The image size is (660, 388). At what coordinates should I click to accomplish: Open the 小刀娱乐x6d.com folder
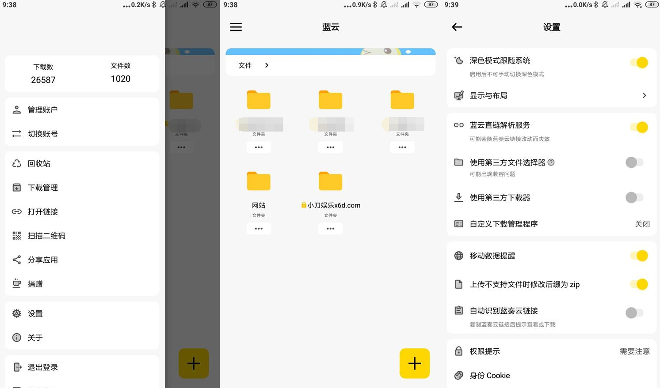pos(330,181)
